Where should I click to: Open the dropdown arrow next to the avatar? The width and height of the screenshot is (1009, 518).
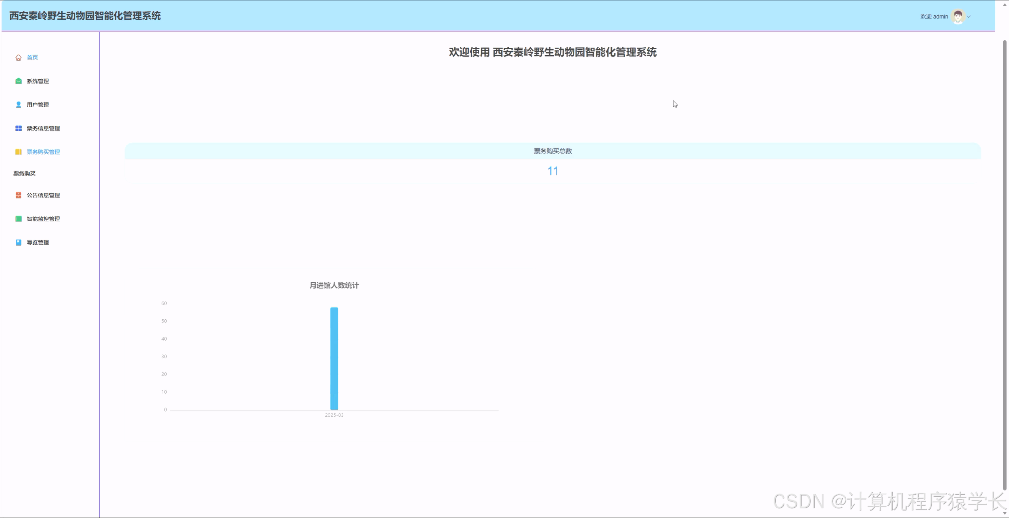point(969,17)
